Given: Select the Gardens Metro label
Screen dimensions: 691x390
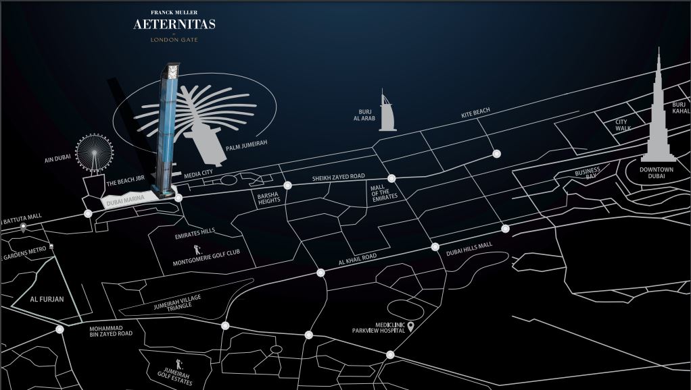Looking at the screenshot, I should (x=24, y=254).
